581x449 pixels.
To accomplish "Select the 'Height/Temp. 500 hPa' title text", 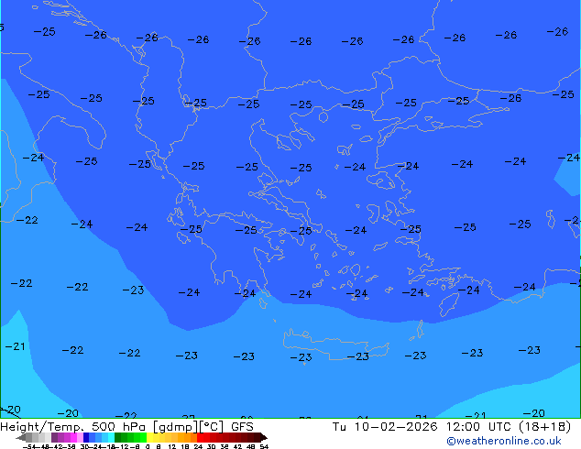I will click(x=73, y=427).
